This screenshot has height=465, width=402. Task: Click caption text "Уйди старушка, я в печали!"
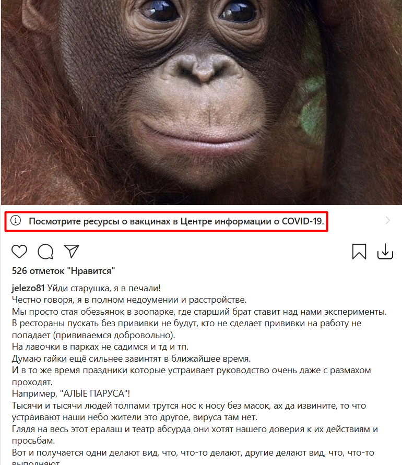pyautogui.click(x=104, y=288)
